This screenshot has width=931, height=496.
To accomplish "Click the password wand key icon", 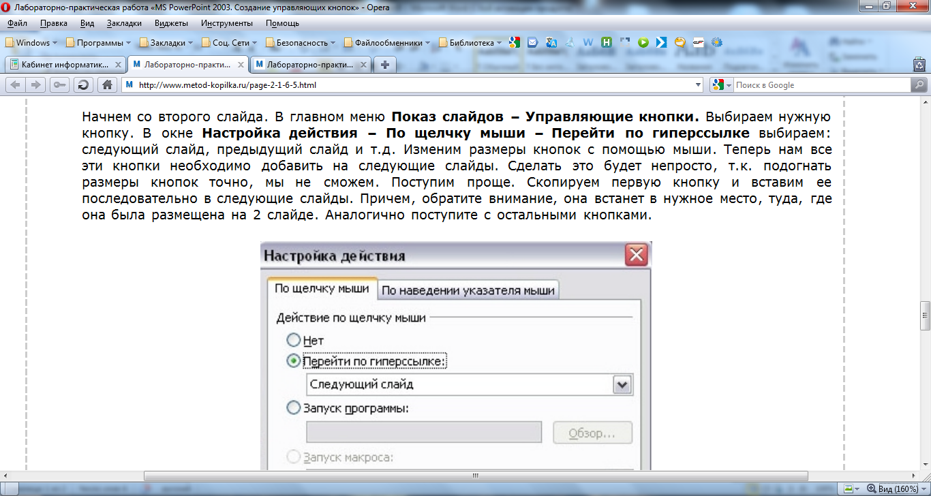I will tap(60, 85).
